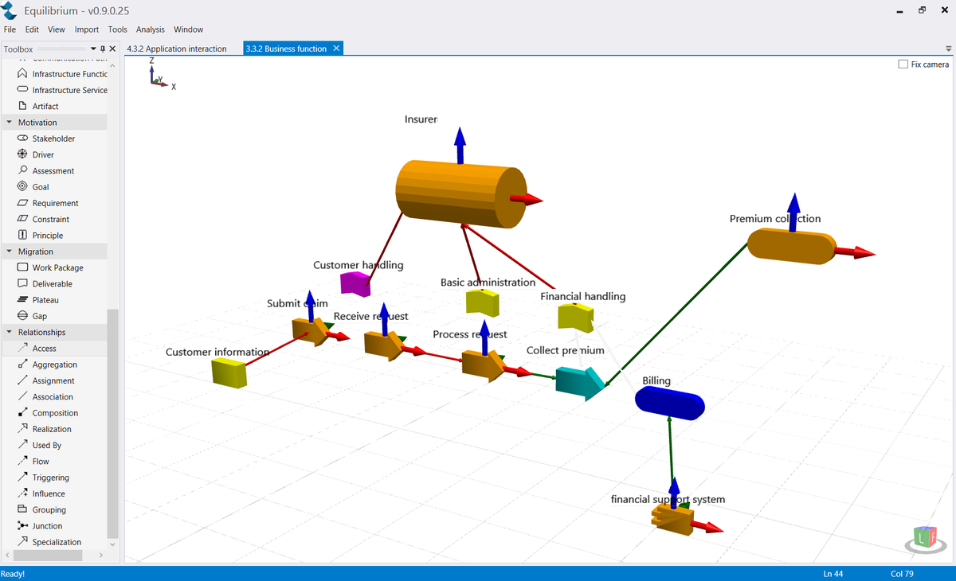Open the Analysis menu
956x581 pixels.
tap(151, 29)
